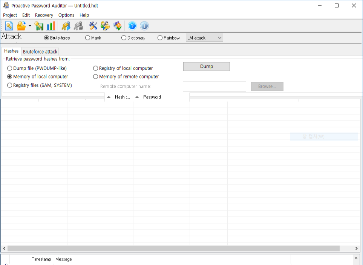
Task: Select Memory of local computer option
Action: (37, 77)
